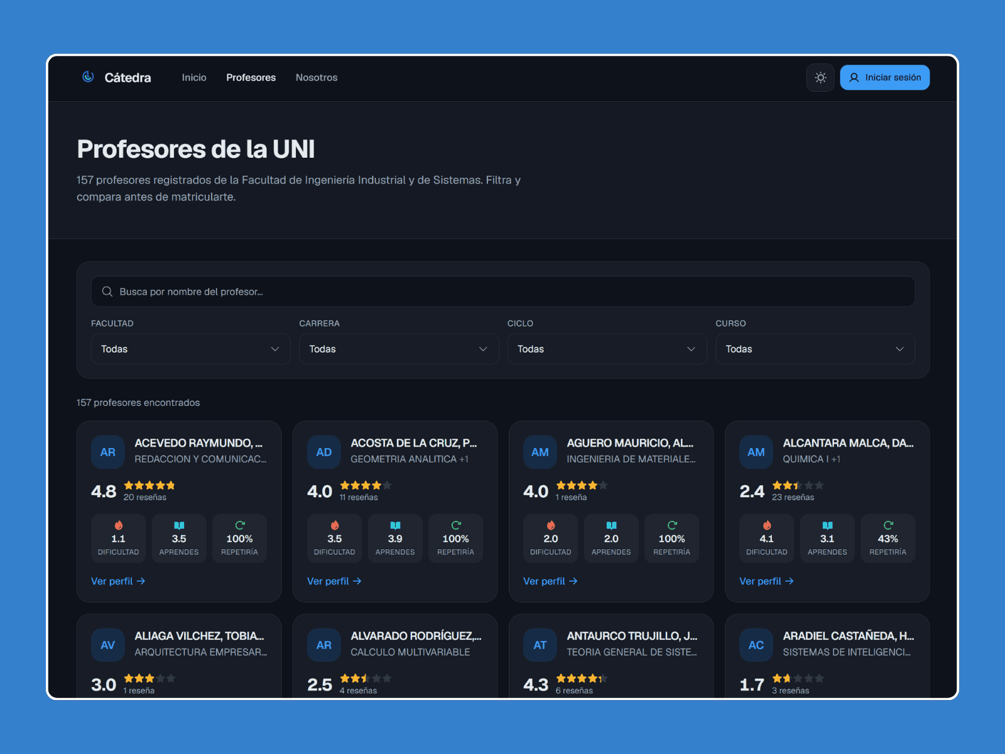Click the AM avatar of Alcantara Malca
The width and height of the screenshot is (1005, 754).
coord(756,452)
